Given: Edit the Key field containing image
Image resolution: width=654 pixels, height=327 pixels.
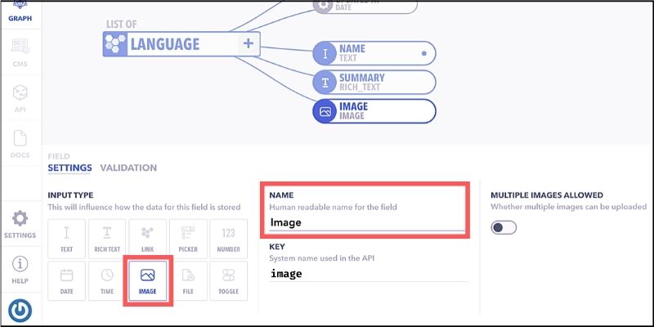Looking at the screenshot, I should point(369,274).
